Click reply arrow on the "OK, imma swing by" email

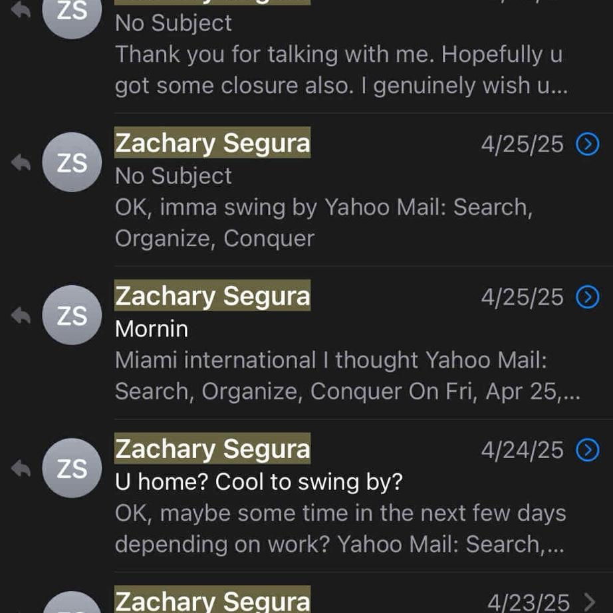(21, 162)
